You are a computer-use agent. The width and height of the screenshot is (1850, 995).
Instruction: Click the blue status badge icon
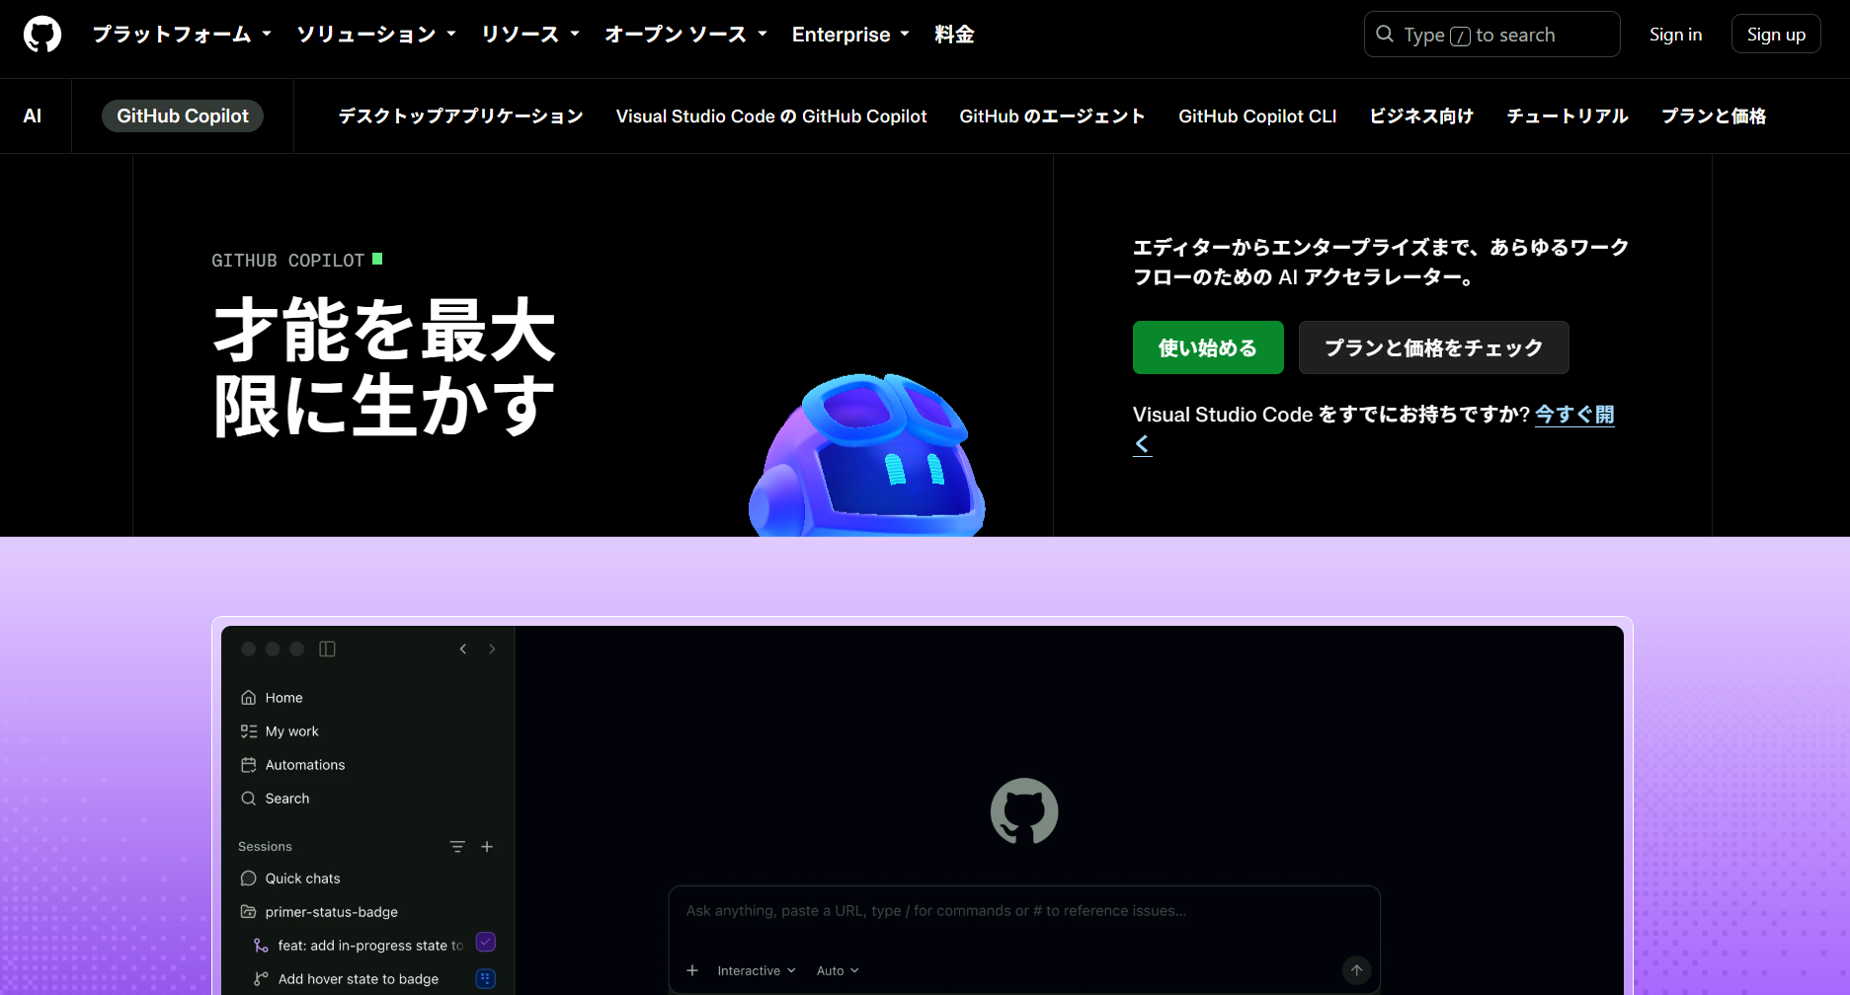pyautogui.click(x=486, y=978)
